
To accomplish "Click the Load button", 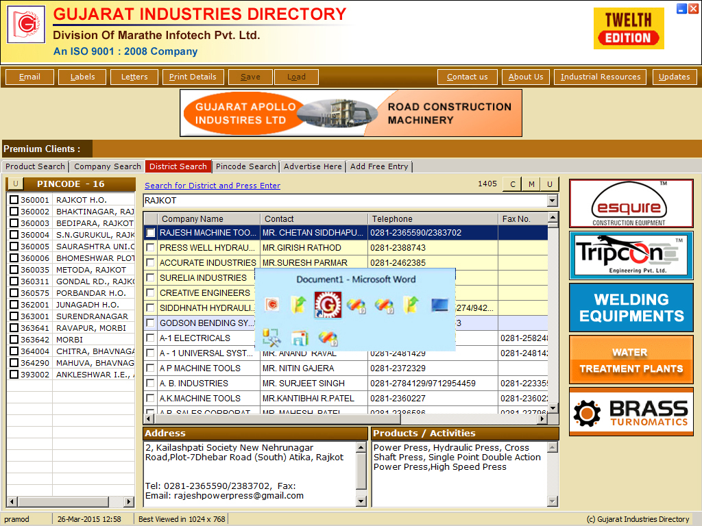I will coord(296,77).
